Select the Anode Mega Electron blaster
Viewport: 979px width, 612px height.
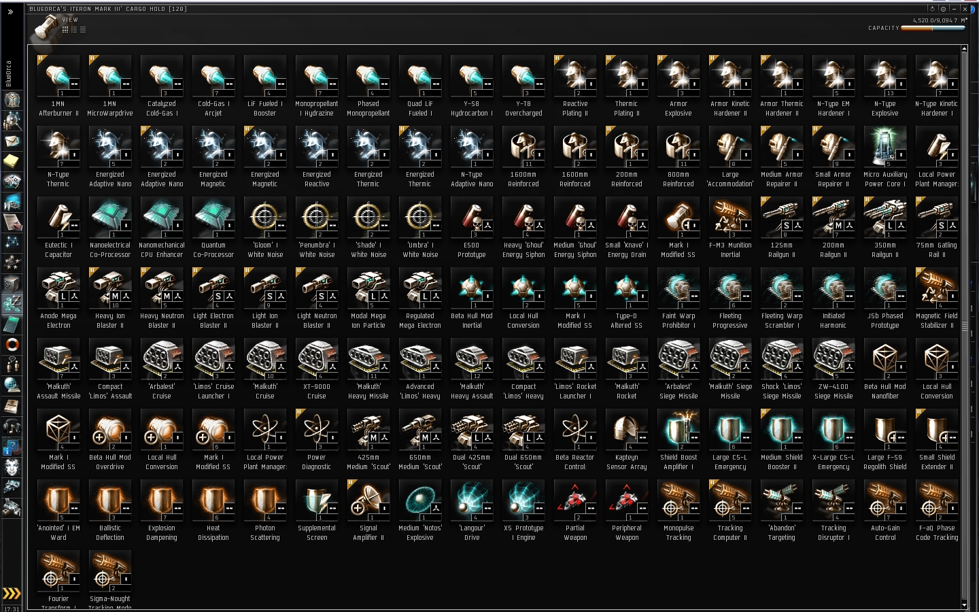[58, 299]
